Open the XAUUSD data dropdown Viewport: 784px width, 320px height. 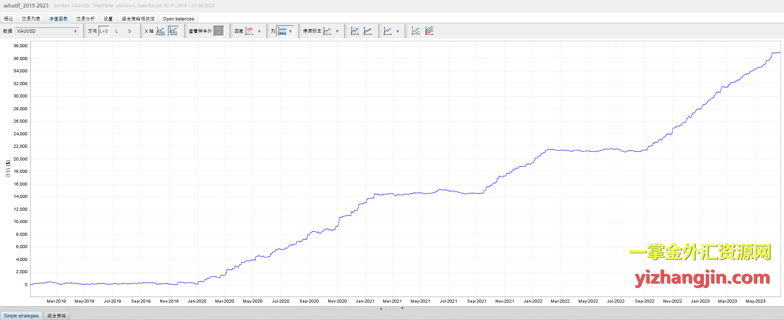point(47,31)
